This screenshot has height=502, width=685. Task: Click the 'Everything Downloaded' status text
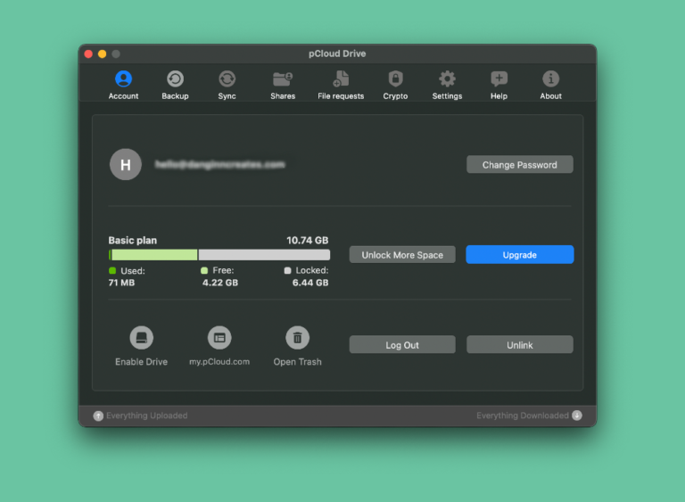tap(523, 416)
